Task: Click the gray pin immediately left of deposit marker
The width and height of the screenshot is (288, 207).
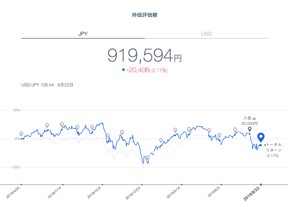Action: click(235, 130)
